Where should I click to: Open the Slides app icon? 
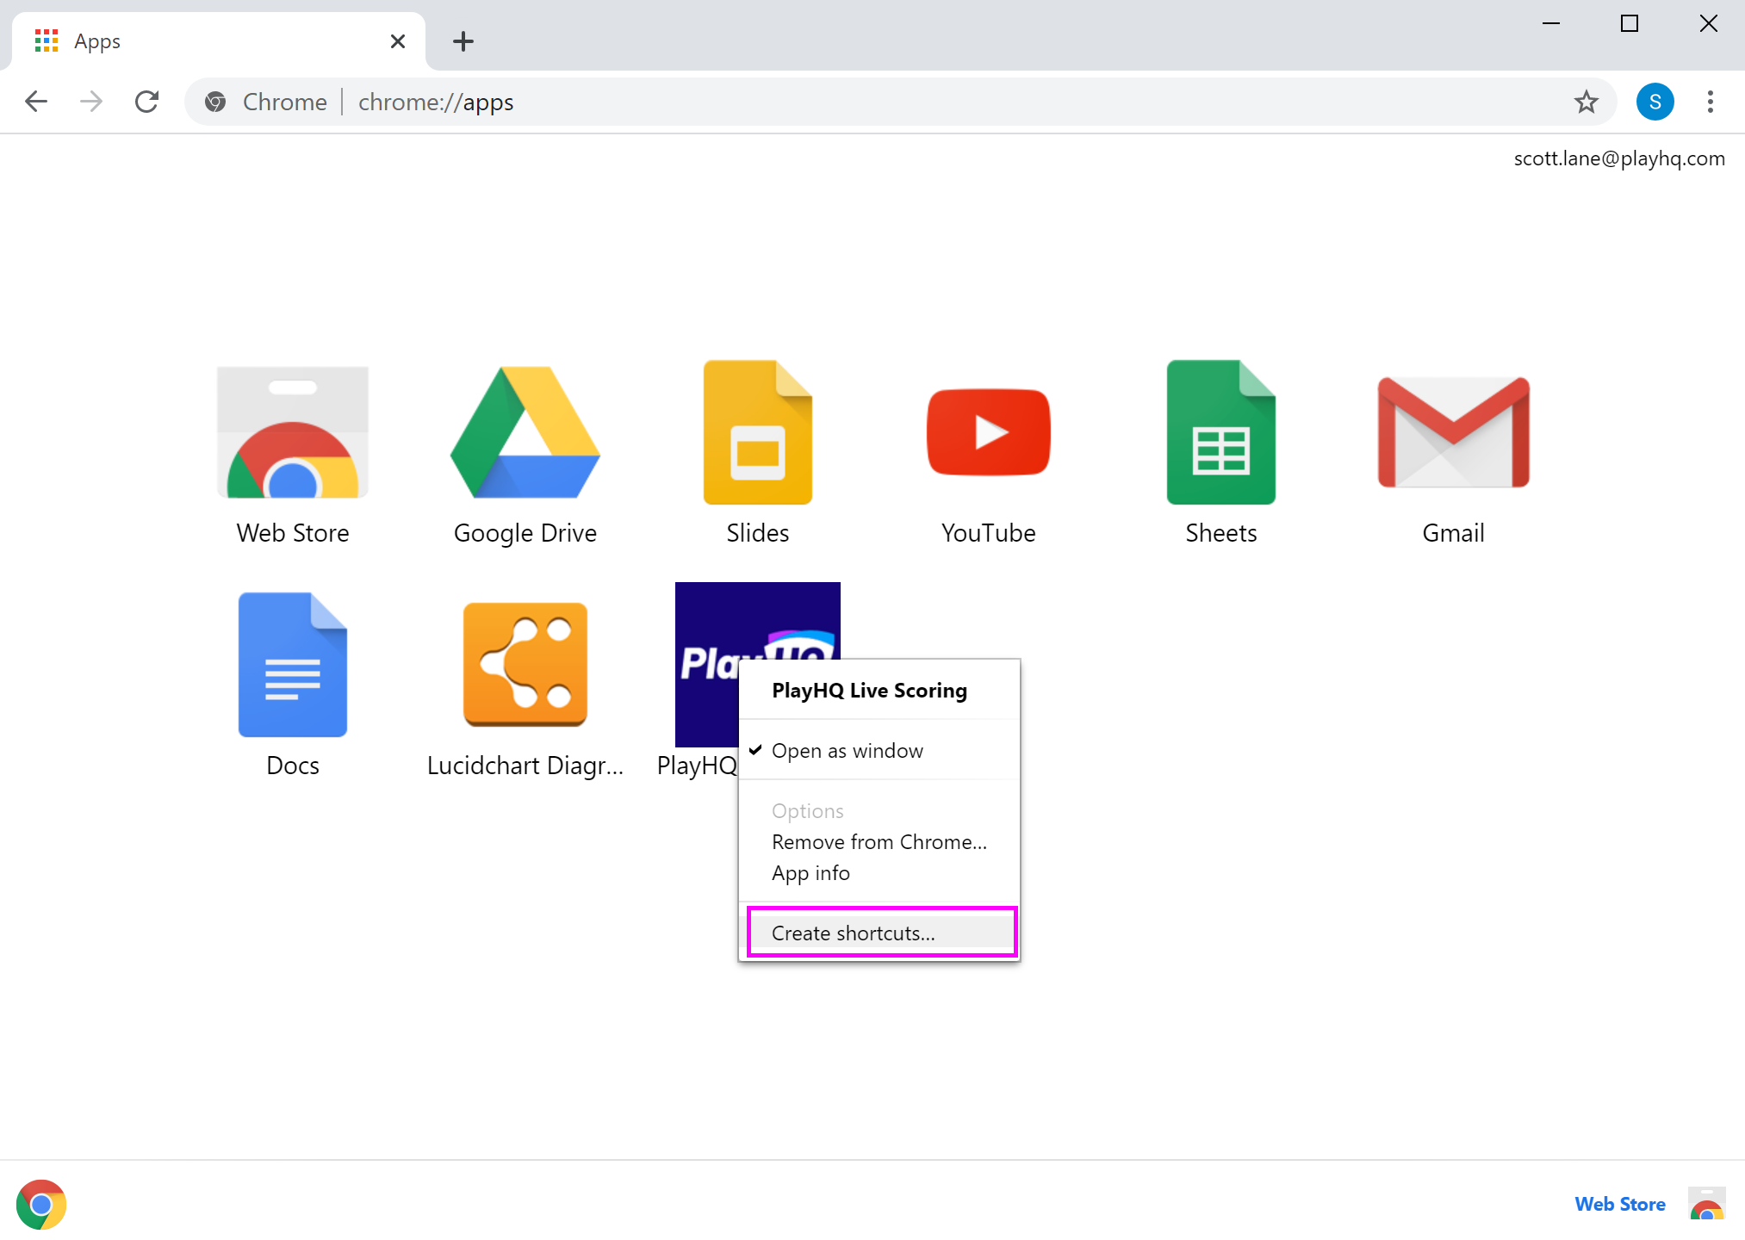click(x=757, y=433)
